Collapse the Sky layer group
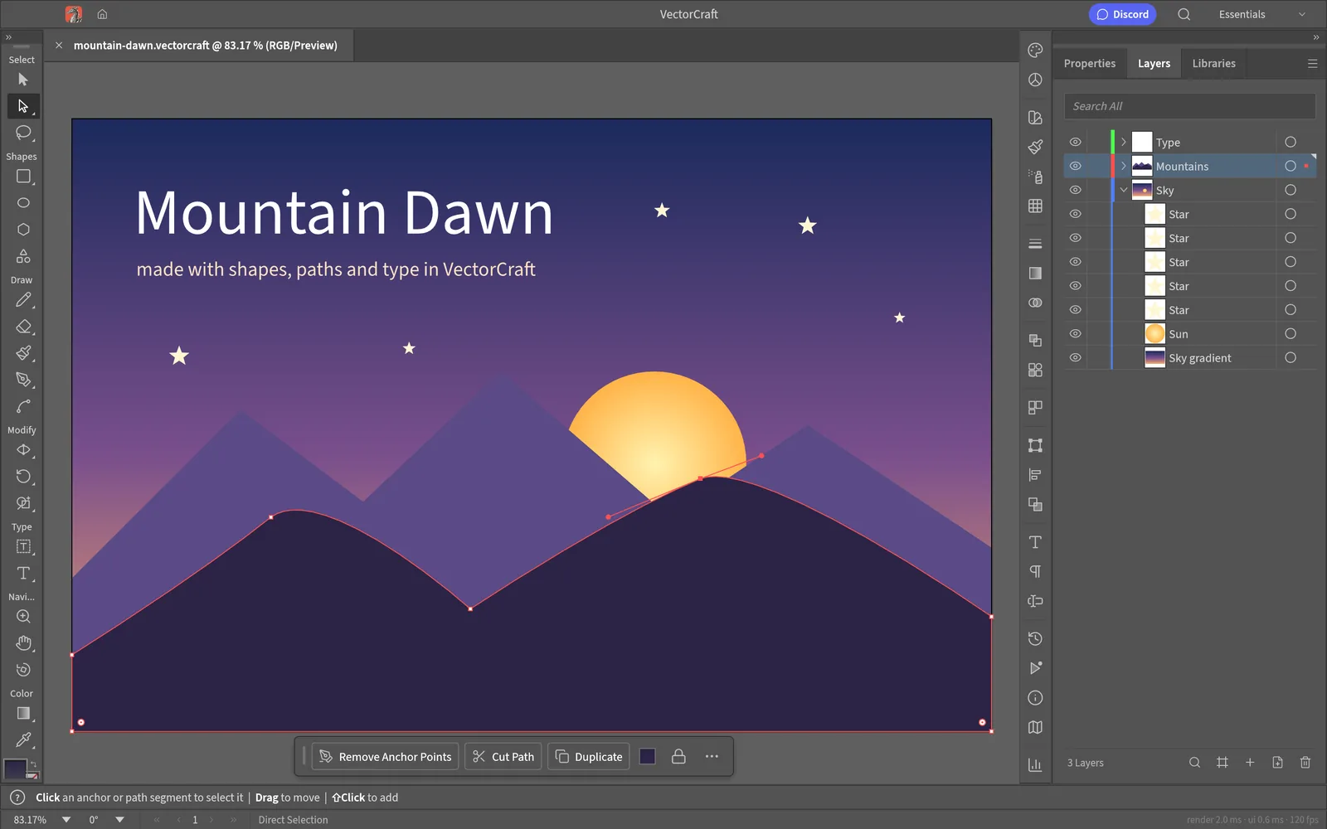Screen dimensions: 1327x829 click(1124, 191)
